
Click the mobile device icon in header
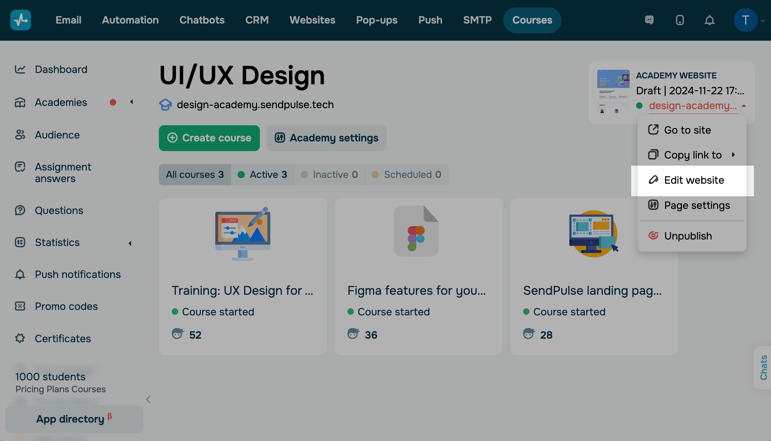(680, 20)
